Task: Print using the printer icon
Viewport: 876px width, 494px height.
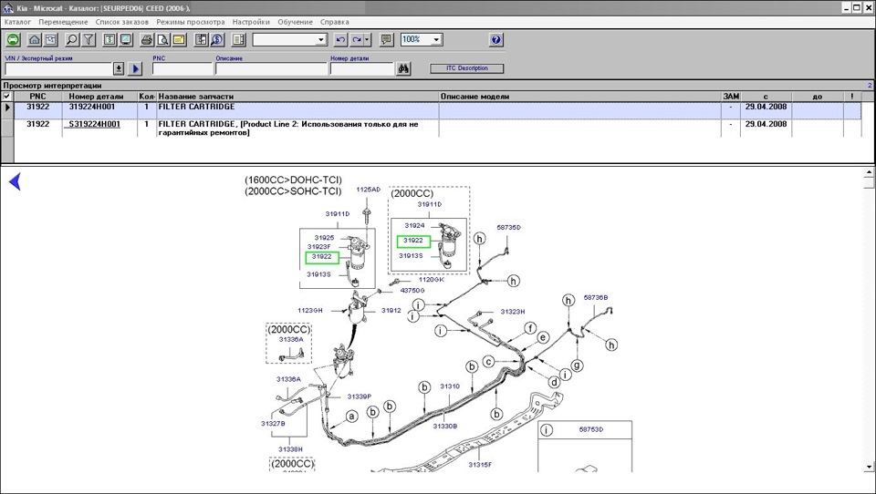Action: [147, 39]
